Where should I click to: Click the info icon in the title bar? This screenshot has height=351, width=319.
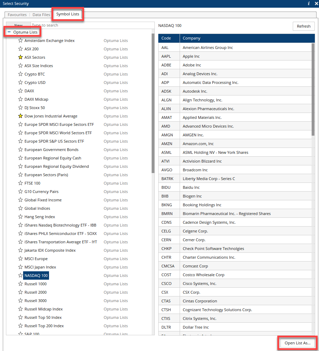(x=308, y=3)
